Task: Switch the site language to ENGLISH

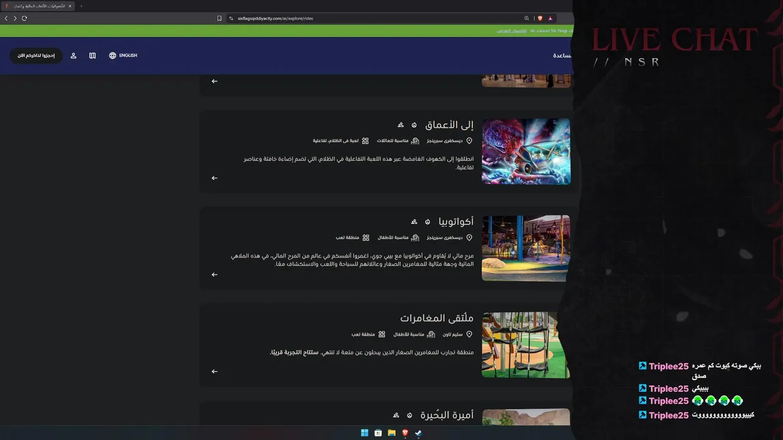Action: (128, 56)
